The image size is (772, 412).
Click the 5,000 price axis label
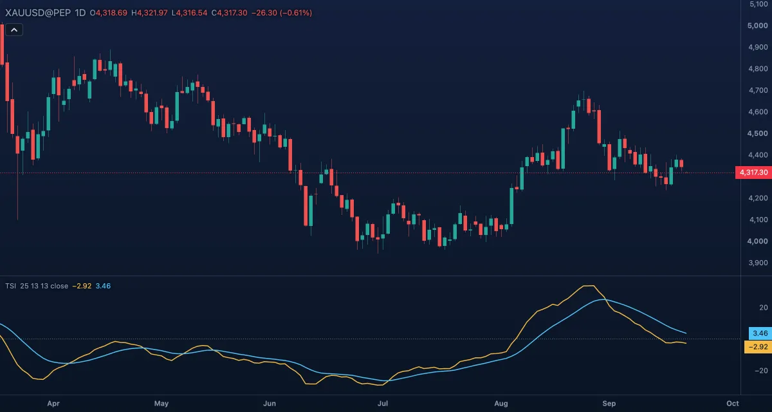(x=757, y=26)
